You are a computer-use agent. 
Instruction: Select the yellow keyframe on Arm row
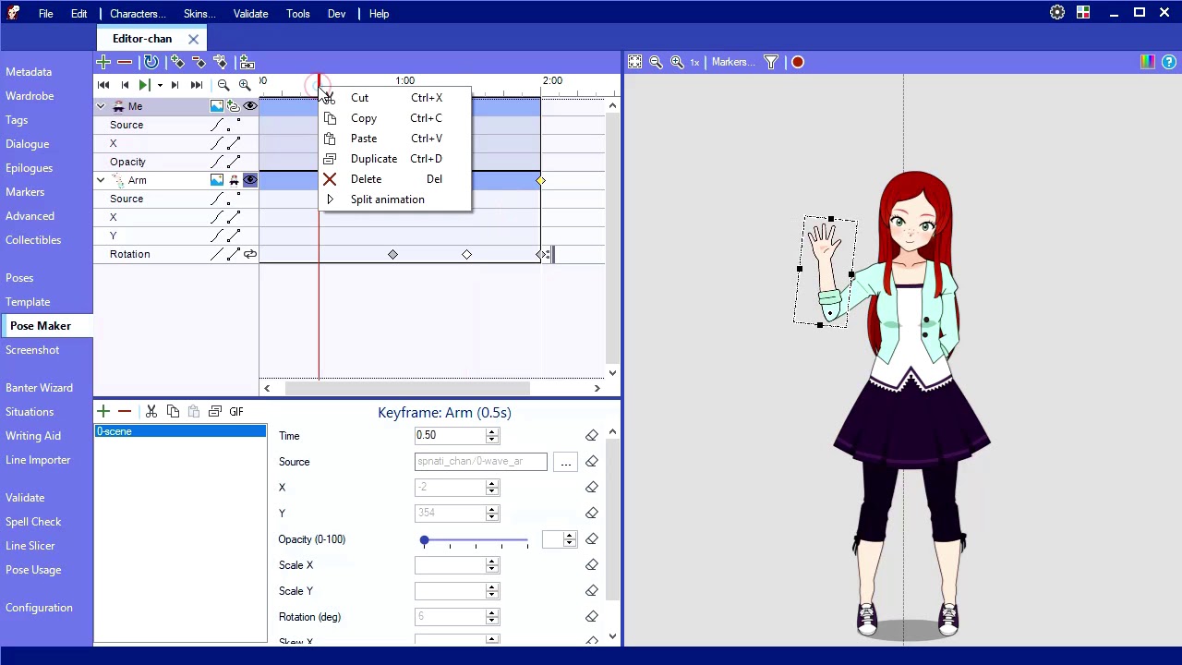click(541, 180)
